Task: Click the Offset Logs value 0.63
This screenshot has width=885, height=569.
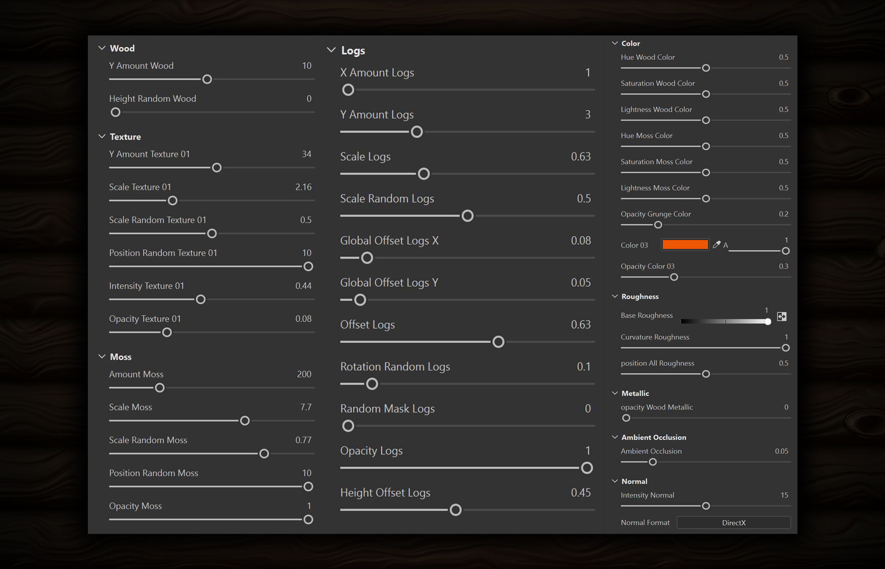Action: (580, 324)
